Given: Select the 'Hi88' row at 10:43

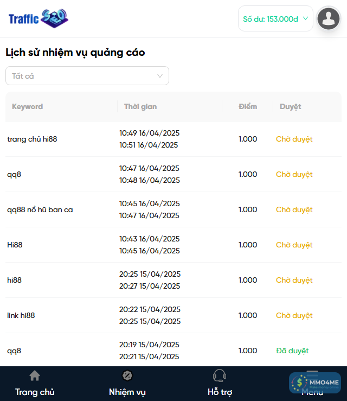Looking at the screenshot, I should pos(15,245).
